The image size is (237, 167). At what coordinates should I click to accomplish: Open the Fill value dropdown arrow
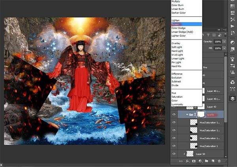[x=224, y=48]
